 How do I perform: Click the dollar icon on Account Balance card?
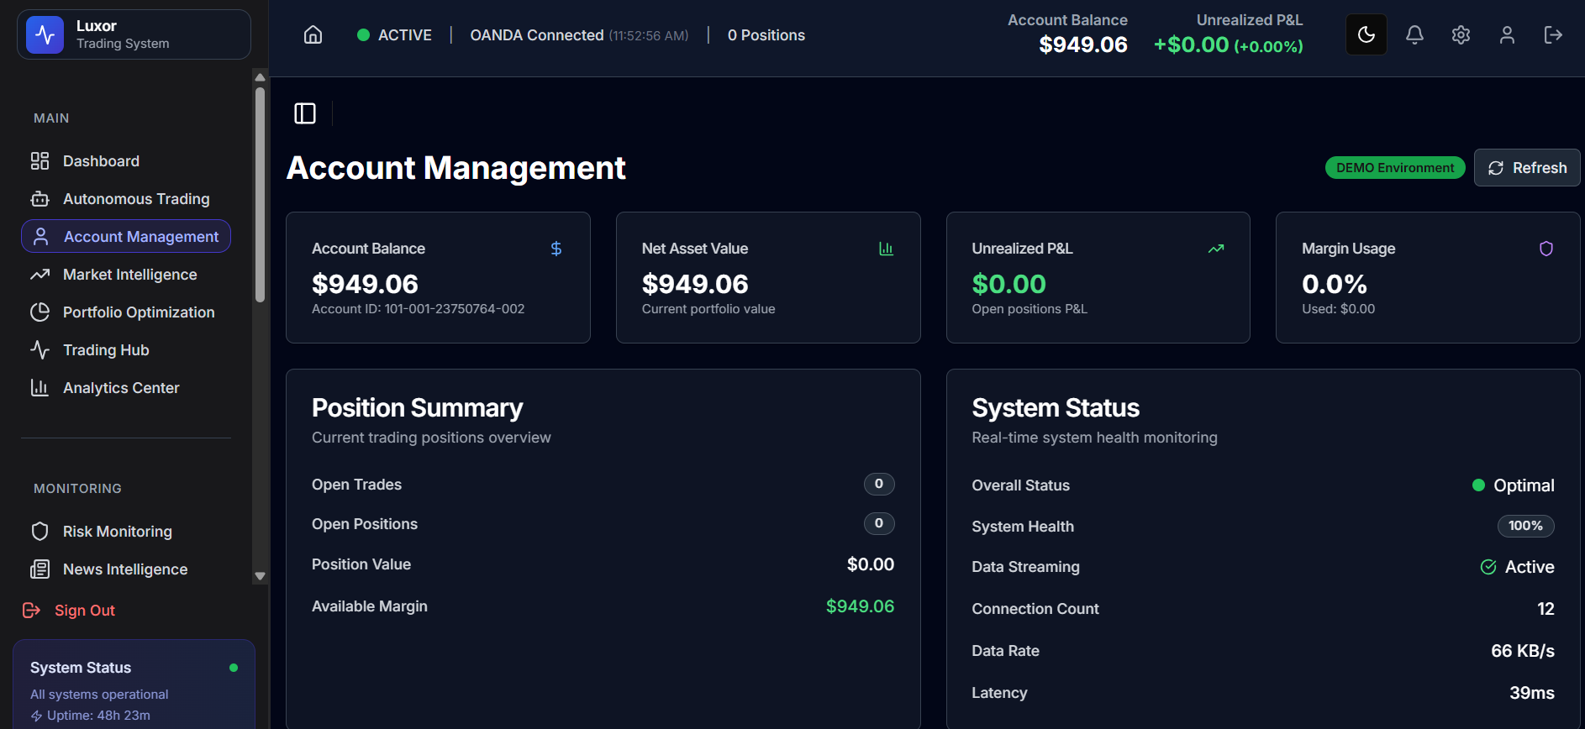point(556,249)
